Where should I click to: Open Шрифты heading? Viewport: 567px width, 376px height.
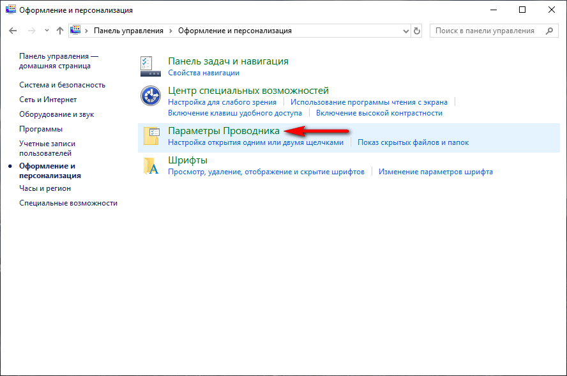pos(188,160)
